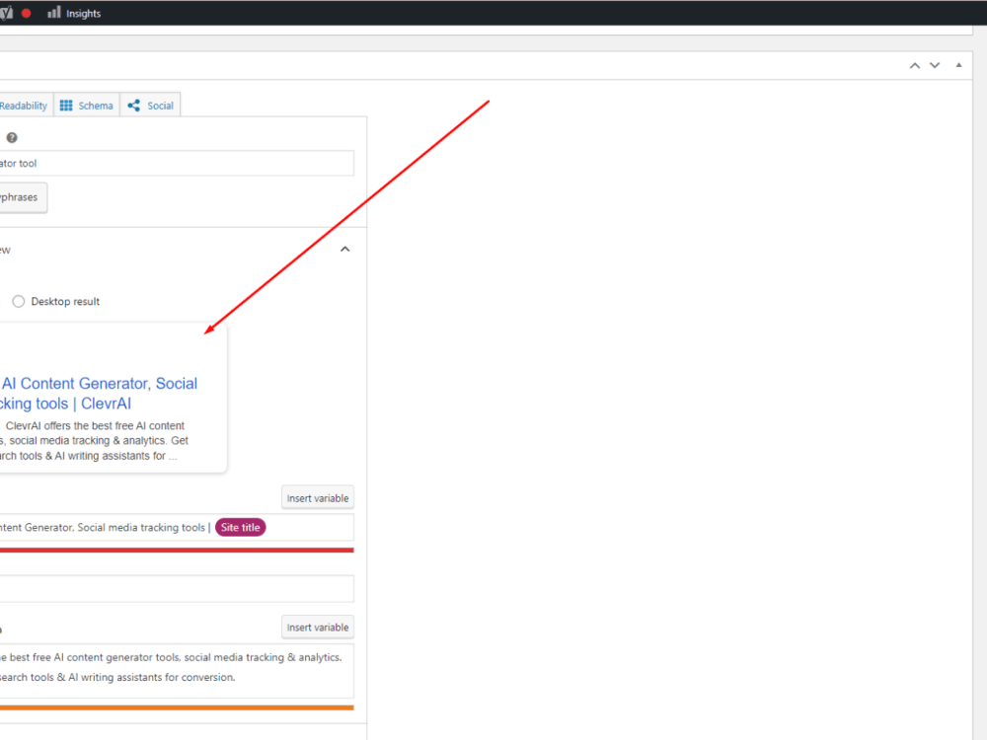Viewport: 987px width, 740px height.
Task: Click the Schema grid icon
Action: click(66, 106)
